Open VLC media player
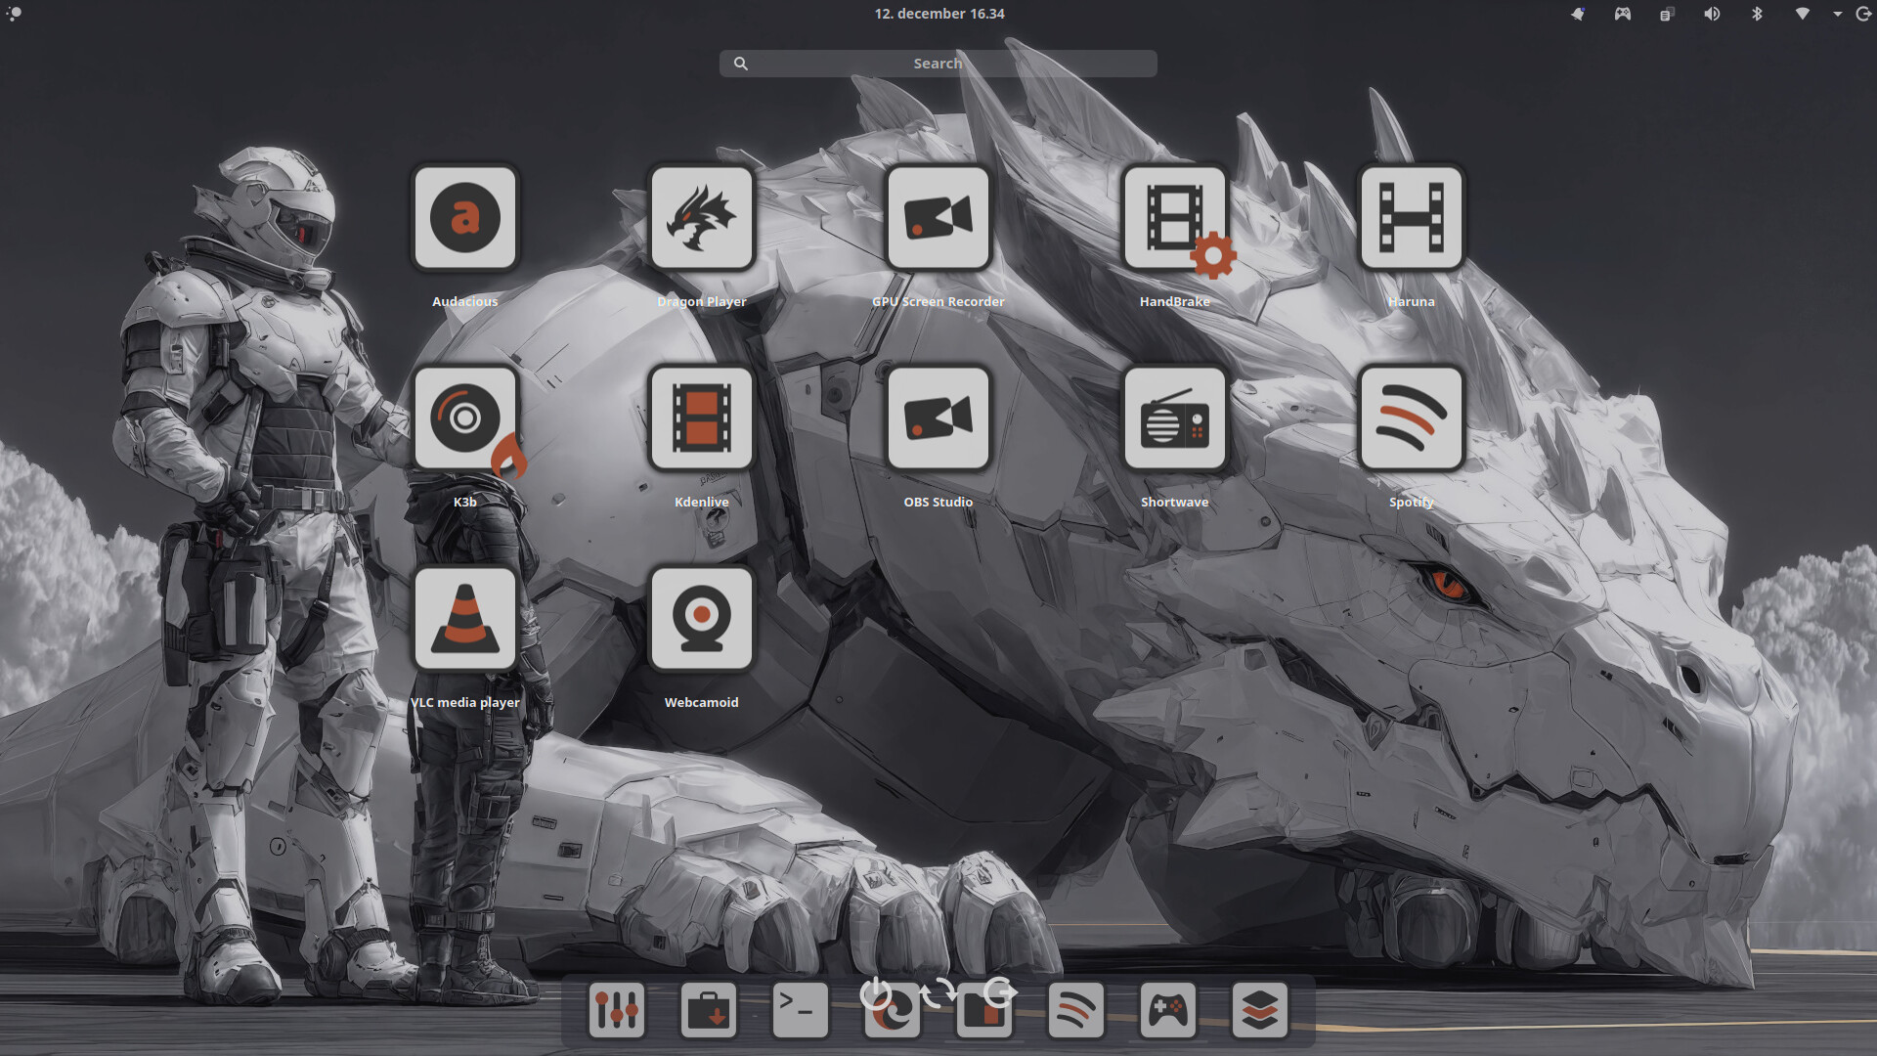 [465, 619]
